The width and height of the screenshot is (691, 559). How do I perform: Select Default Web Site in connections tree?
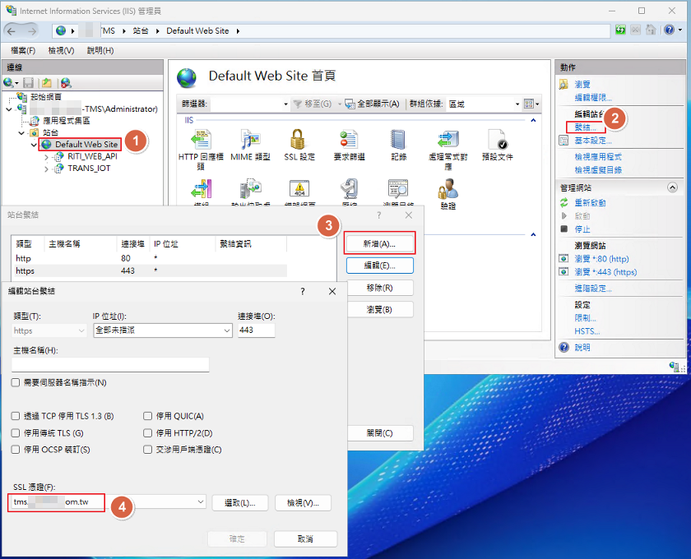86,144
